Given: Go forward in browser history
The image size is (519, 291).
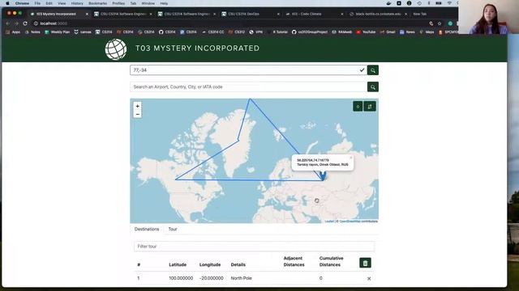Looking at the screenshot, I should click(16, 23).
